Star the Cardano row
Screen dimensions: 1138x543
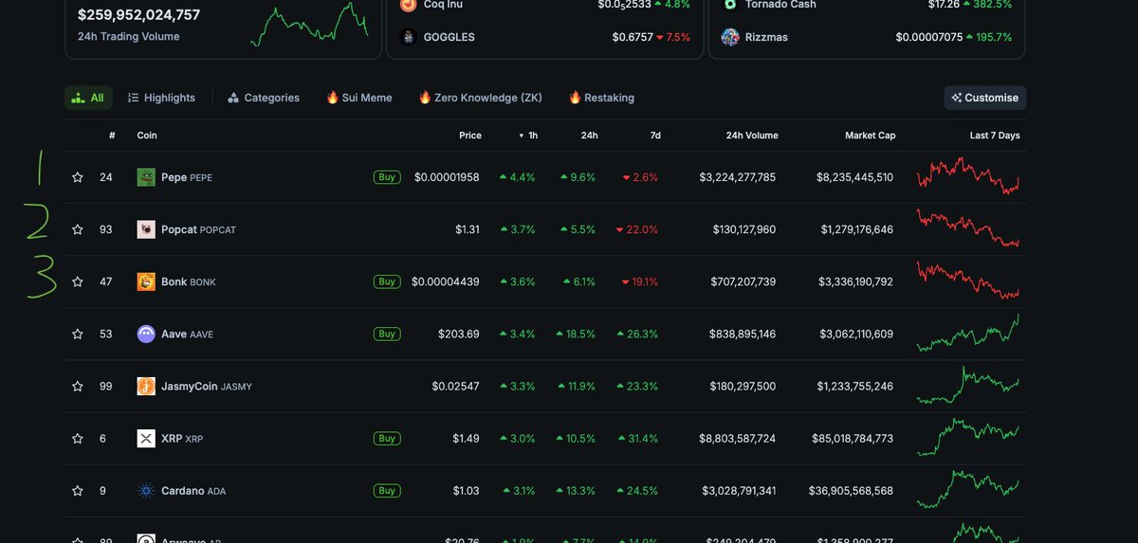point(78,490)
